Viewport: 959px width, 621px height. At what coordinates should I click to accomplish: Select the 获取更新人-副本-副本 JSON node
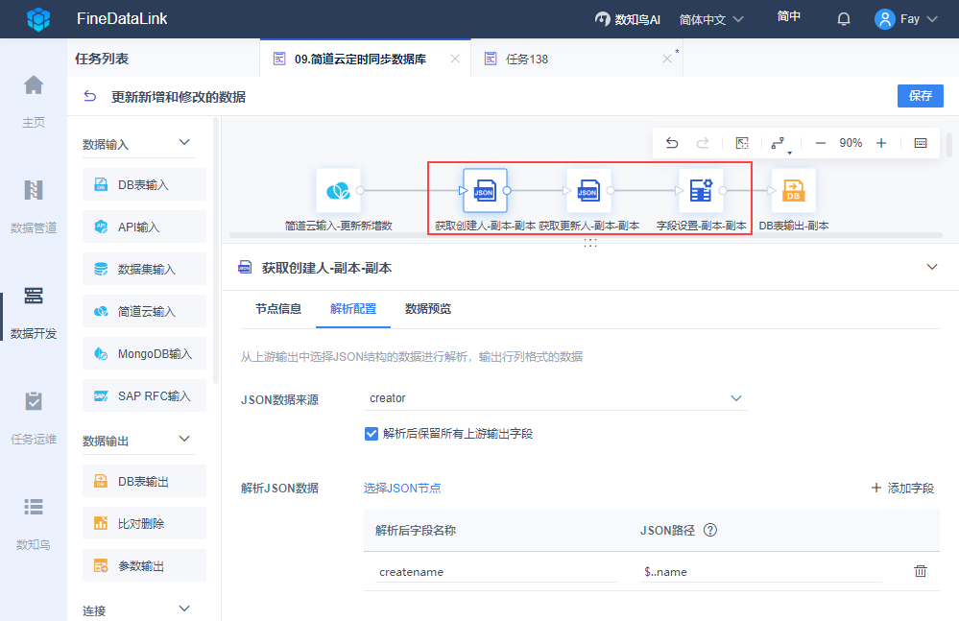(x=589, y=191)
